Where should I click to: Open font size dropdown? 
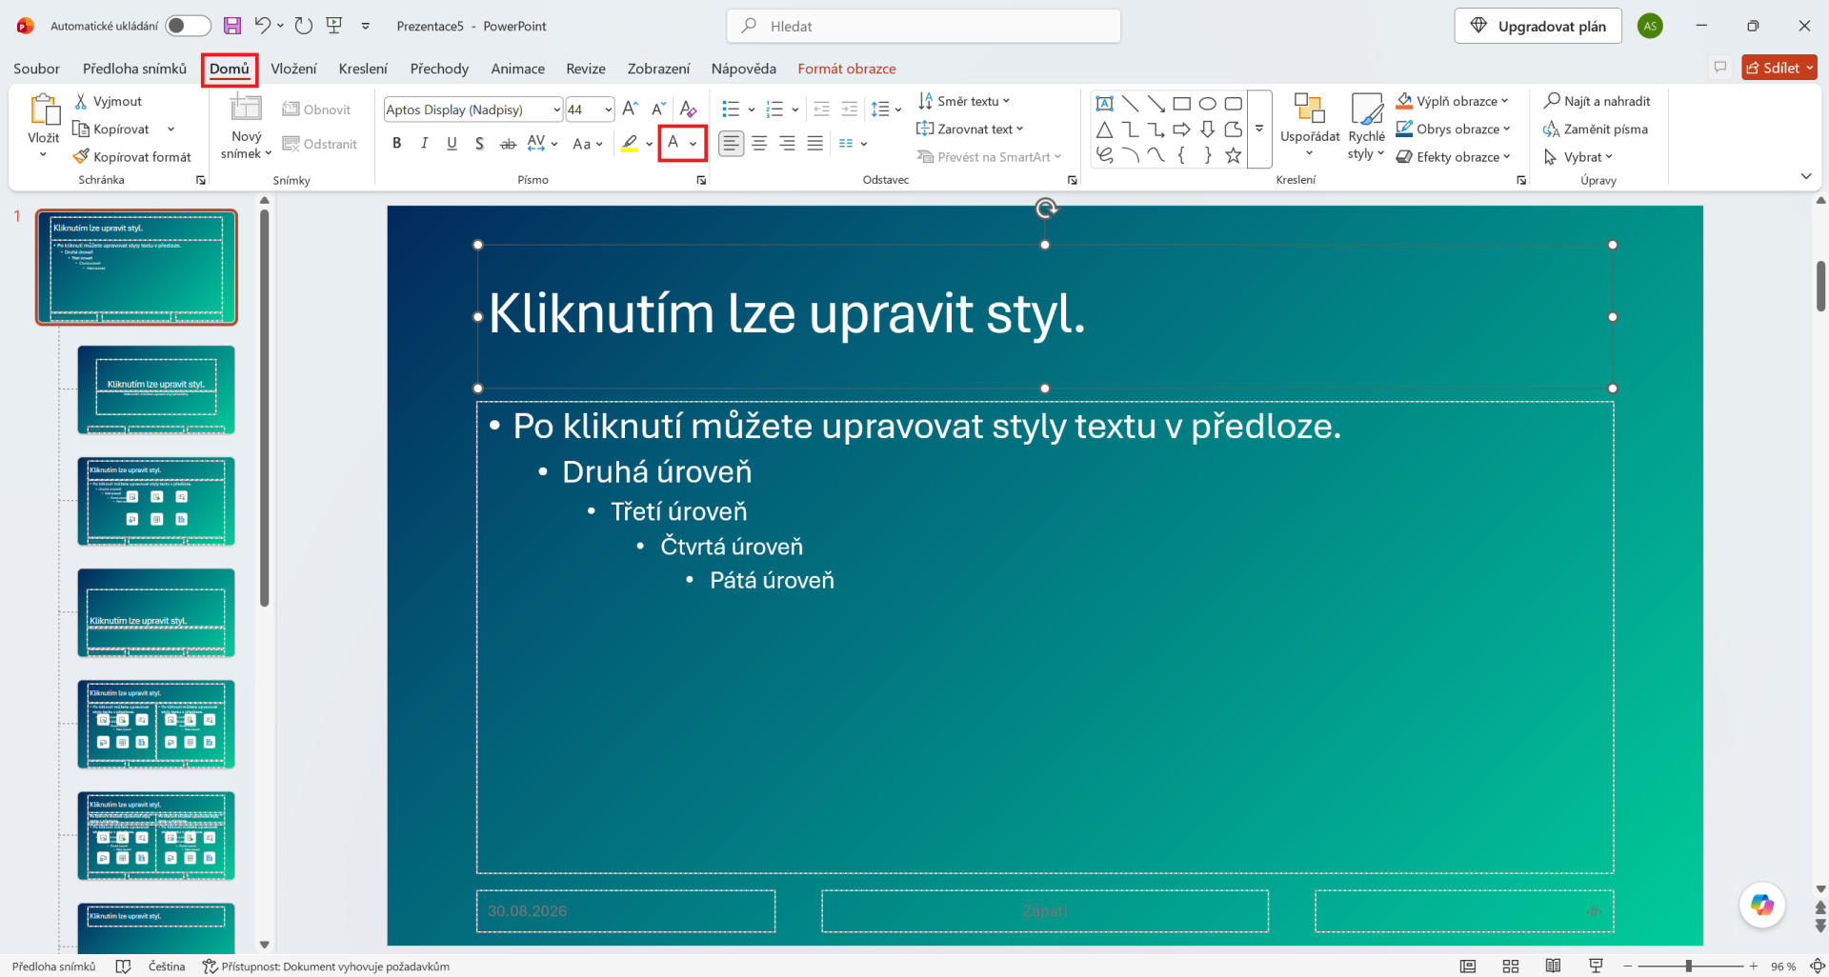coord(608,110)
